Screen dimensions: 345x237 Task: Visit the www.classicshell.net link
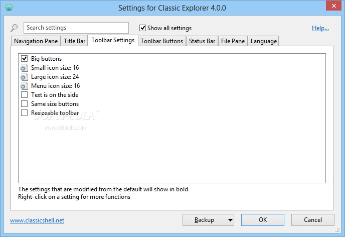coord(37,220)
